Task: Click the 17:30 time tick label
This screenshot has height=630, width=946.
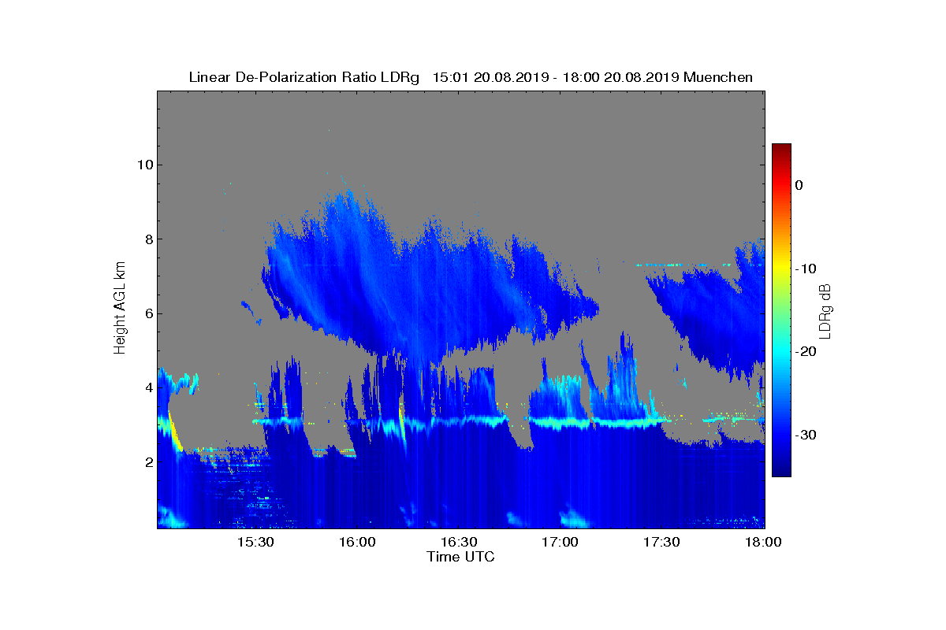Action: click(662, 543)
